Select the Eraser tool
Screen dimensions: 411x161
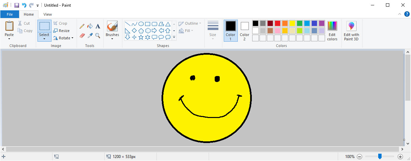(82, 35)
